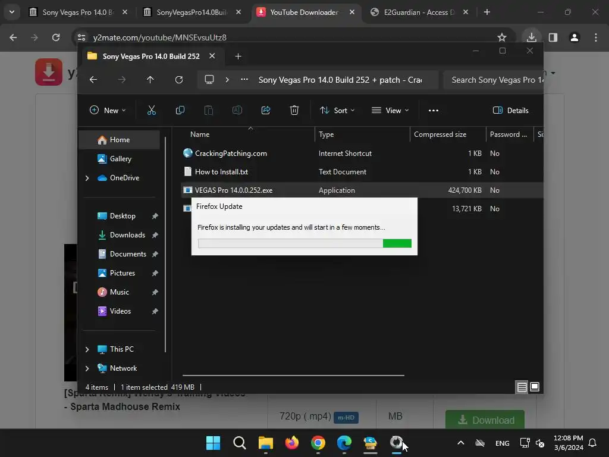609x457 pixels.
Task: Click the Cut scissors icon in Explorer toolbar
Action: tap(152, 110)
